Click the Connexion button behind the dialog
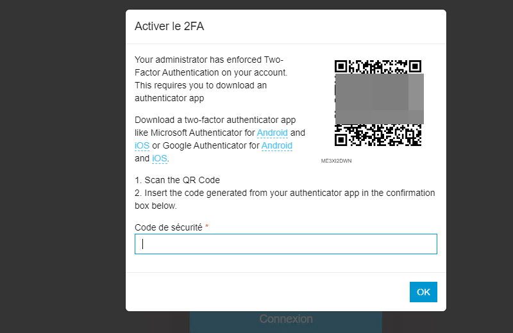 [285, 320]
